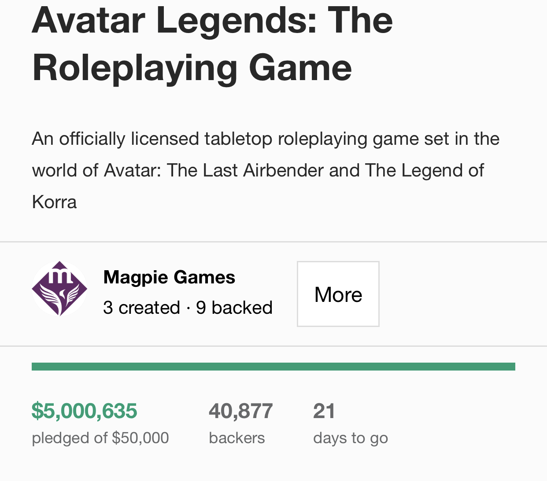Click the 21 days remaining number
The width and height of the screenshot is (547, 481).
point(324,411)
